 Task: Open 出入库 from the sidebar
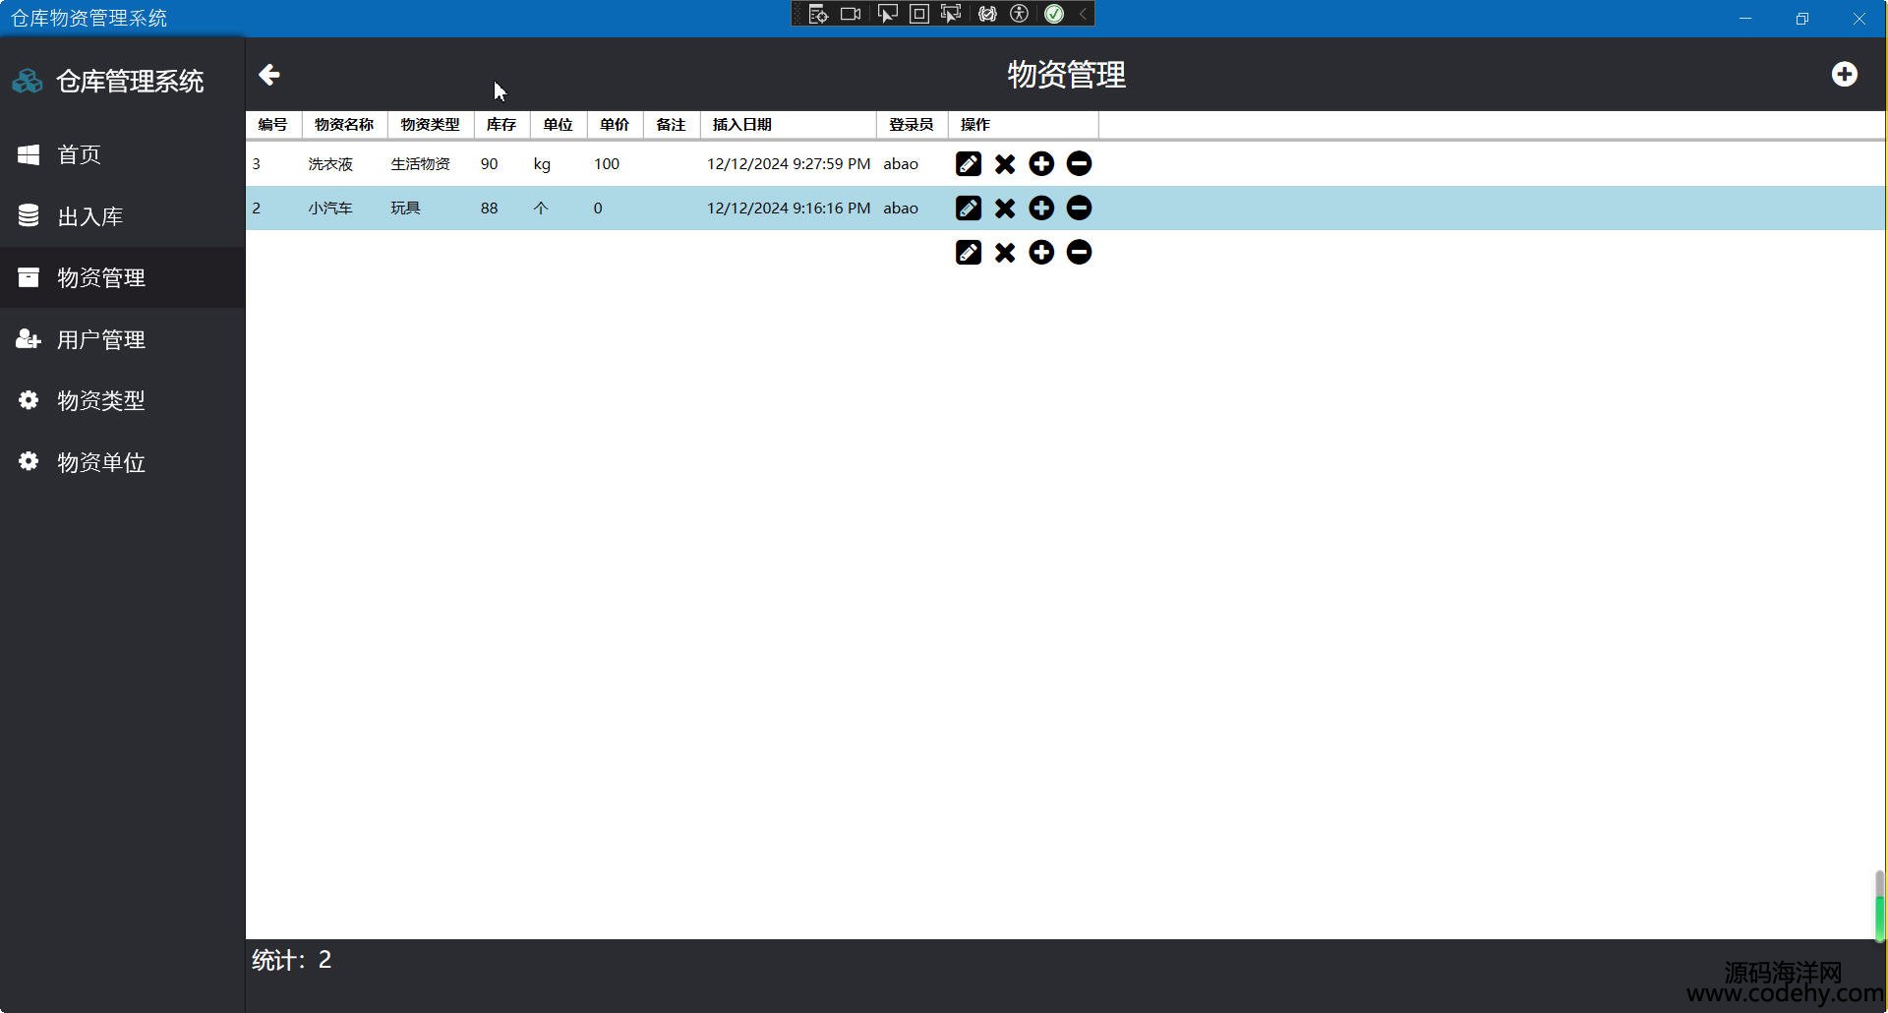tap(122, 216)
